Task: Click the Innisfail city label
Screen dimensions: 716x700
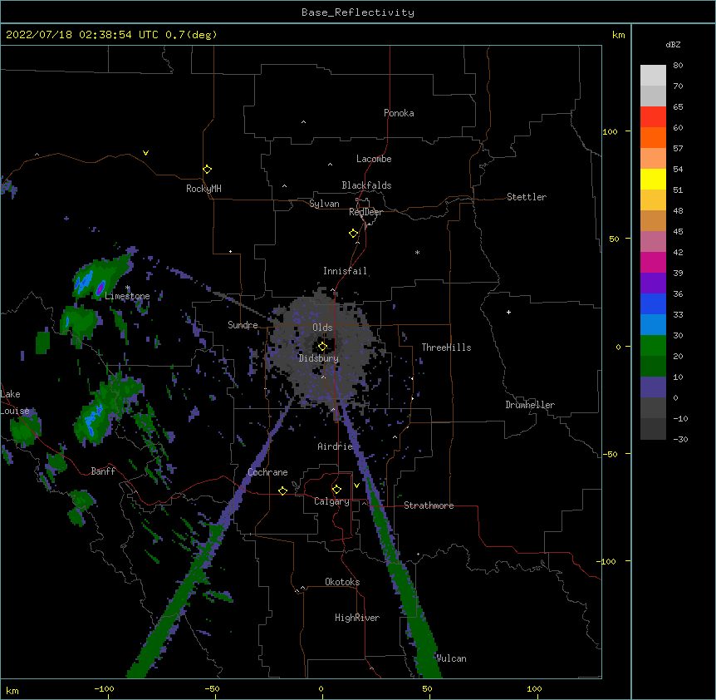Action: 345,271
